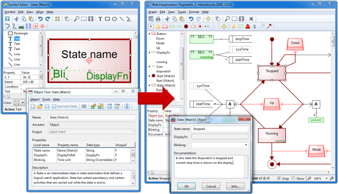Select the Stop bullseye object type icon
The width and height of the screenshot is (338, 194).
pos(200,27)
